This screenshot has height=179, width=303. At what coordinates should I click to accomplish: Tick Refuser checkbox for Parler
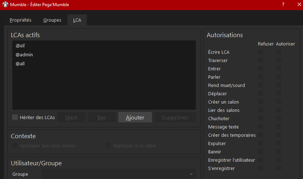[x=260, y=77]
